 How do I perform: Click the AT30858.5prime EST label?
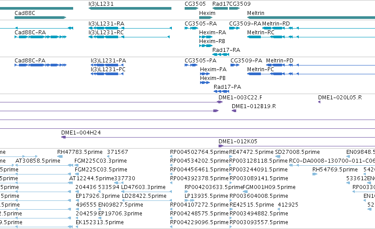pyautogui.click(x=38, y=161)
